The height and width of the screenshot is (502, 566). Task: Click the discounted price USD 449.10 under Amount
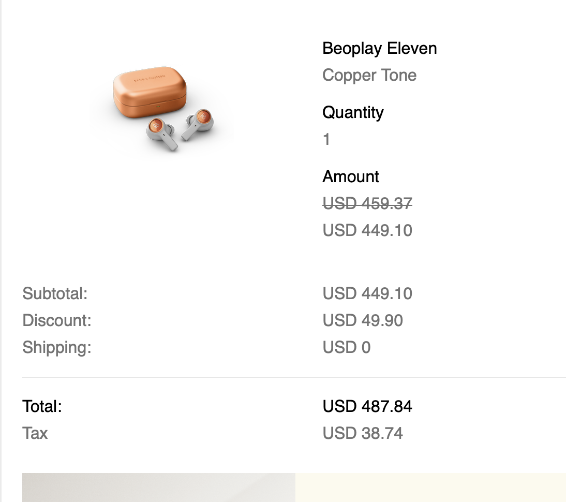point(367,230)
